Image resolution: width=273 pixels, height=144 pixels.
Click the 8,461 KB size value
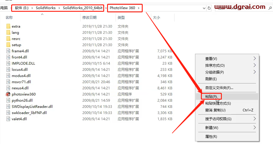point(165,88)
